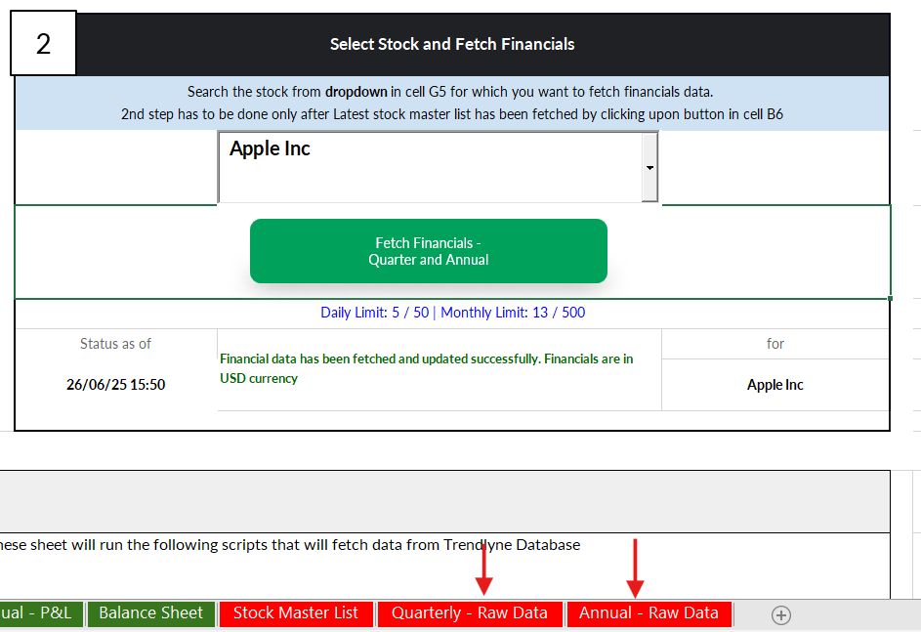The width and height of the screenshot is (921, 632).
Task: Click the 2nd step instruction line mentioning cell B6
Action: (x=452, y=114)
